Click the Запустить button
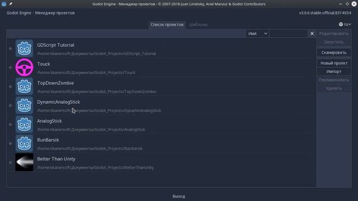The width and height of the screenshot is (358, 201). pos(334,42)
